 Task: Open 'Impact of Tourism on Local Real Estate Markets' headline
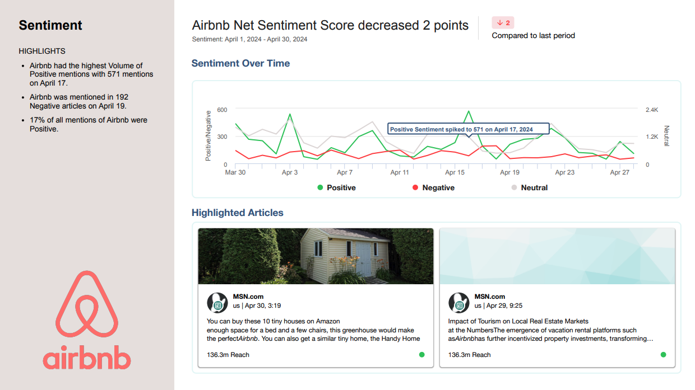pos(518,321)
